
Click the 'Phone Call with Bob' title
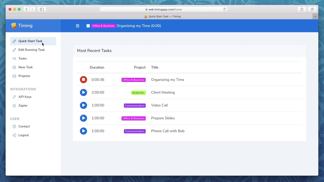[168, 131]
